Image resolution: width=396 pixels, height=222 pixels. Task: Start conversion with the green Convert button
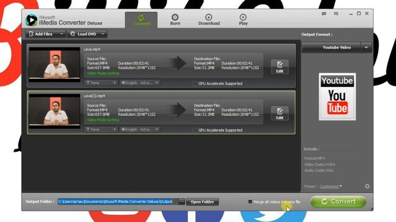[x=338, y=202]
